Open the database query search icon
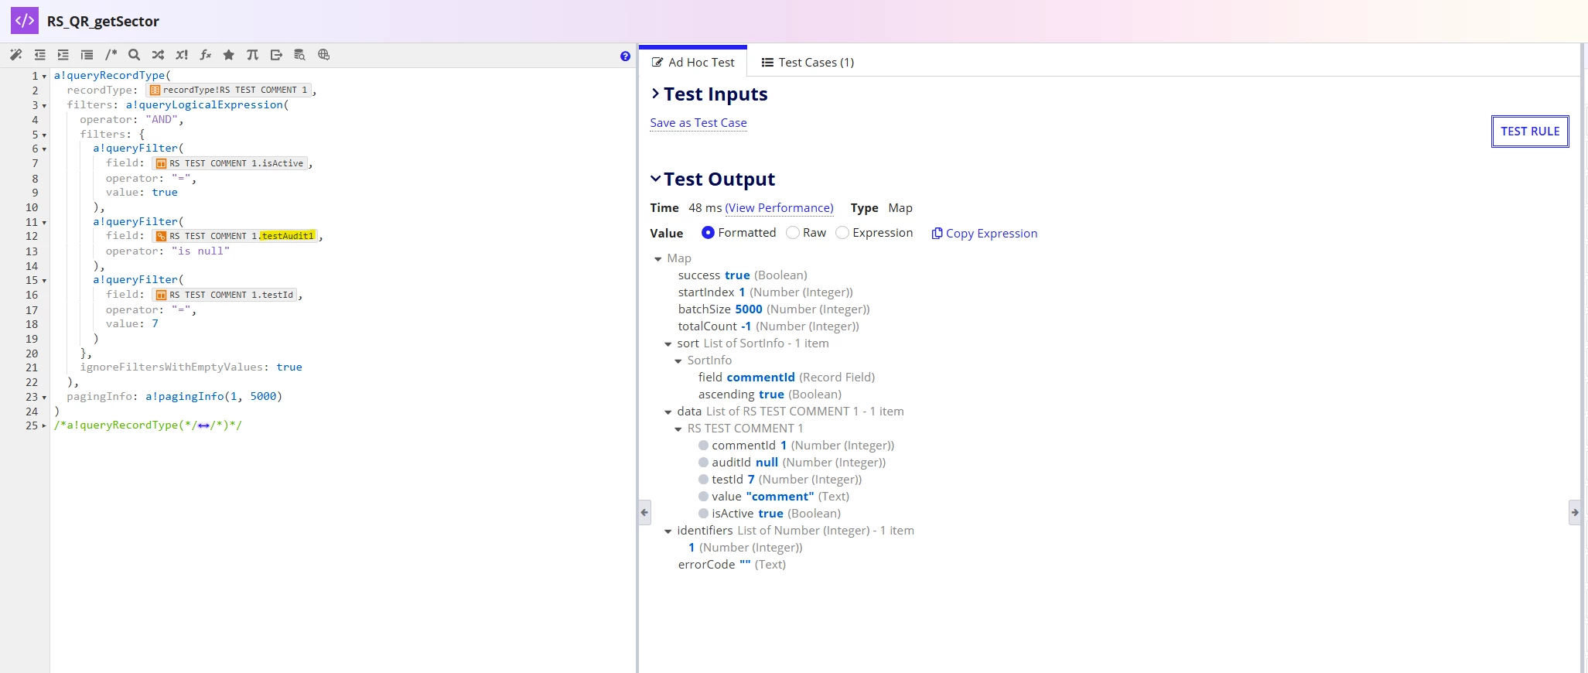 pos(299,55)
